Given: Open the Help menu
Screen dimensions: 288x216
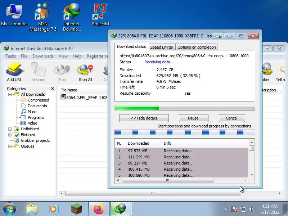Looking at the screenshot, I should click(x=77, y=56).
